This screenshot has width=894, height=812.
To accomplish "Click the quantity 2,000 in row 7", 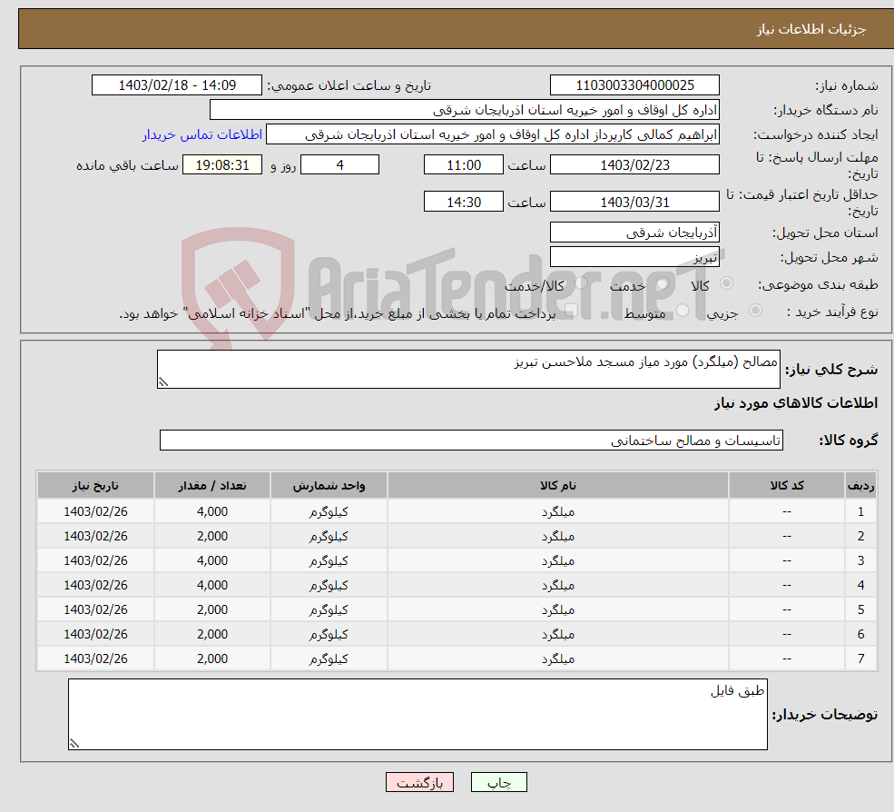I will (212, 659).
